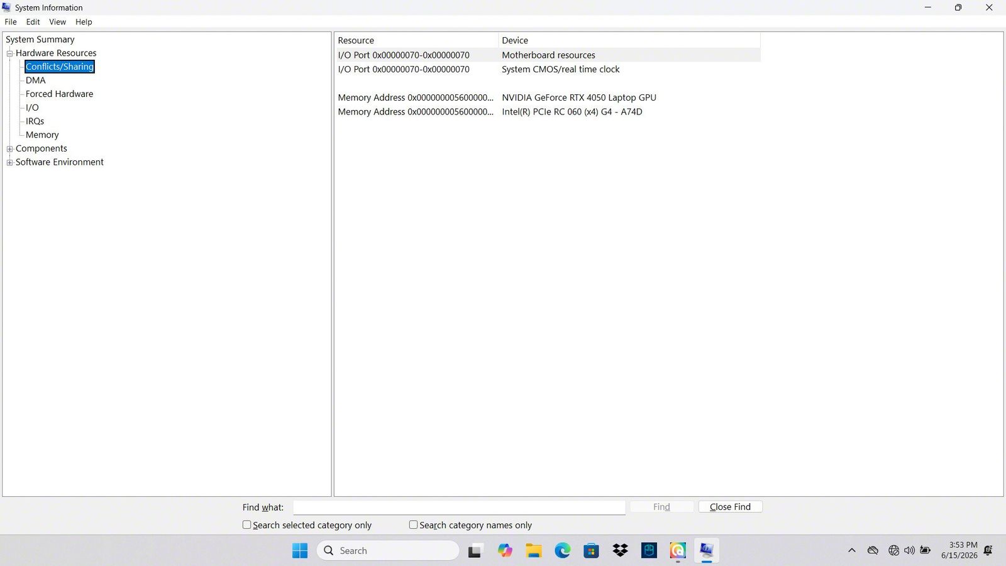Close the System Information window
The image size is (1006, 566).
(989, 8)
